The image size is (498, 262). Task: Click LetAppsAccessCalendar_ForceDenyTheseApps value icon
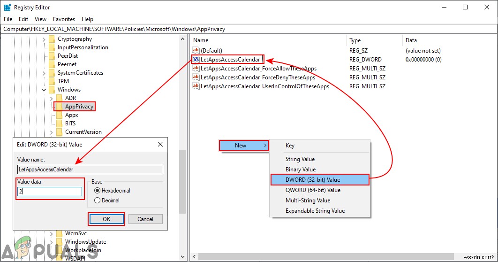click(x=196, y=77)
